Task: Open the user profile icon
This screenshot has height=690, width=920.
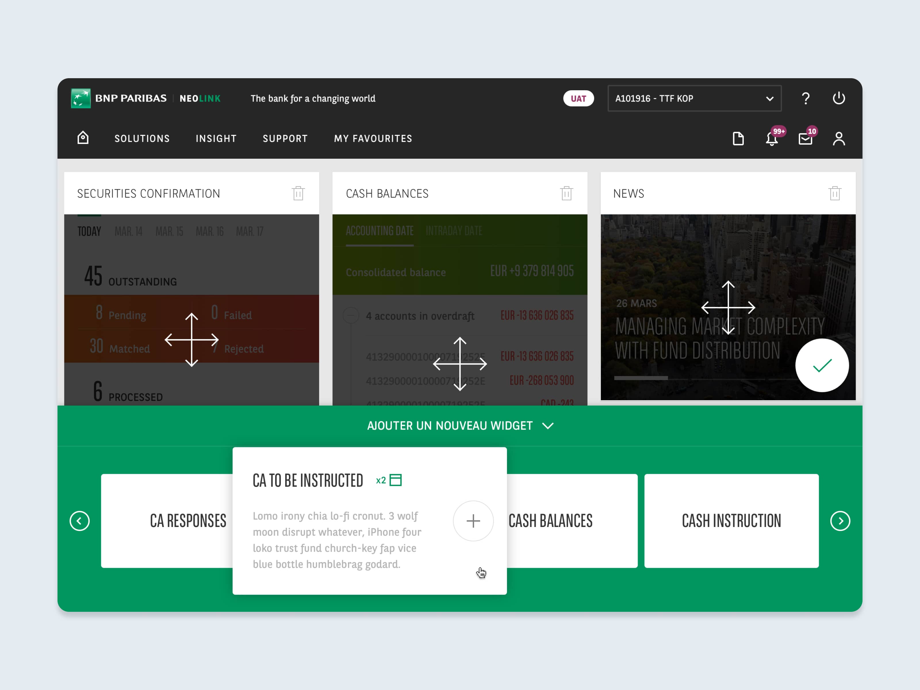Action: click(x=839, y=139)
